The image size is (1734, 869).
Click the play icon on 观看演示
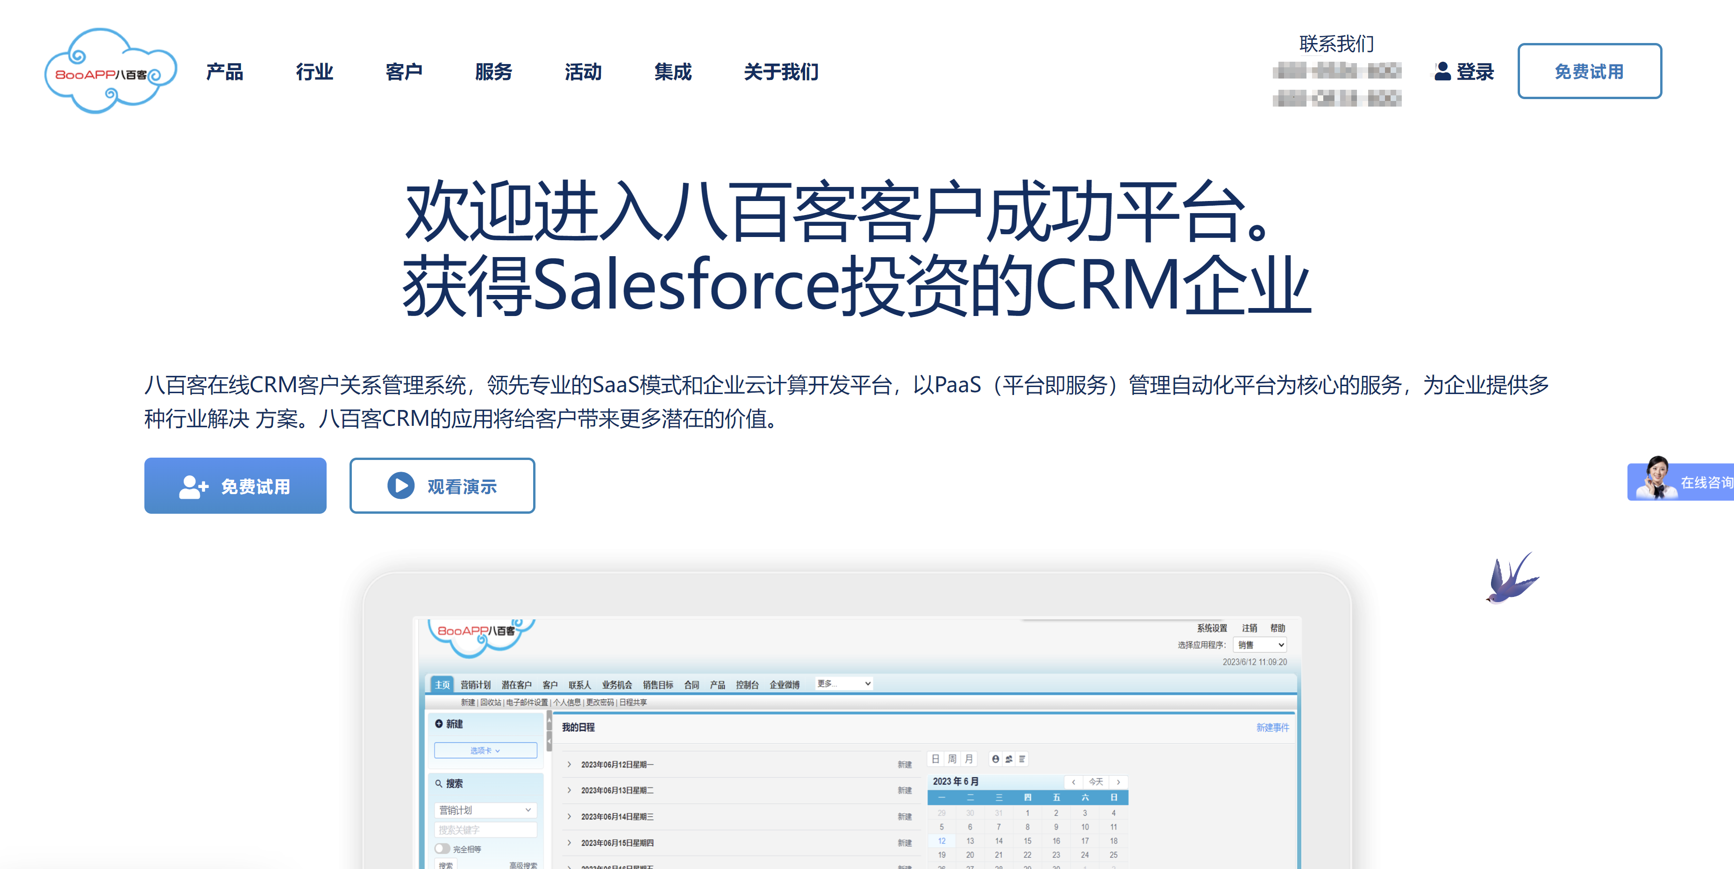coord(400,486)
